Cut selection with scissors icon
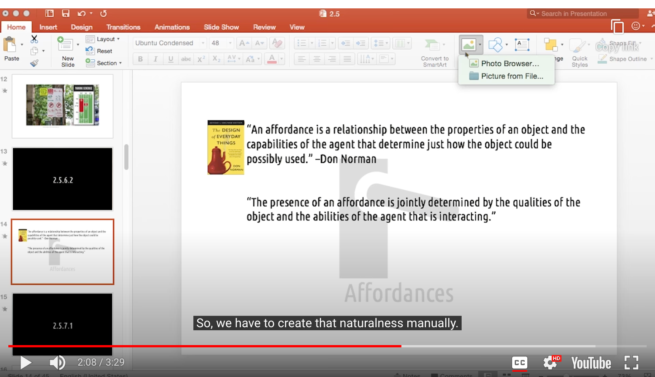The height and width of the screenshot is (377, 655). 34,39
